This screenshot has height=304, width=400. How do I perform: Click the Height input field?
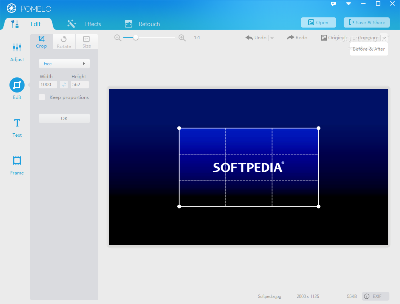(x=80, y=85)
